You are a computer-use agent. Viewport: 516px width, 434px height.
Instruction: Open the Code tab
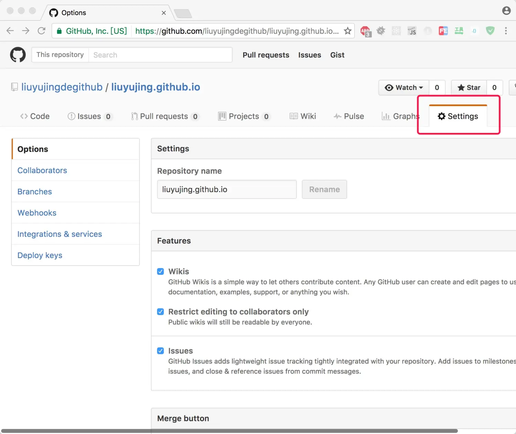(35, 116)
